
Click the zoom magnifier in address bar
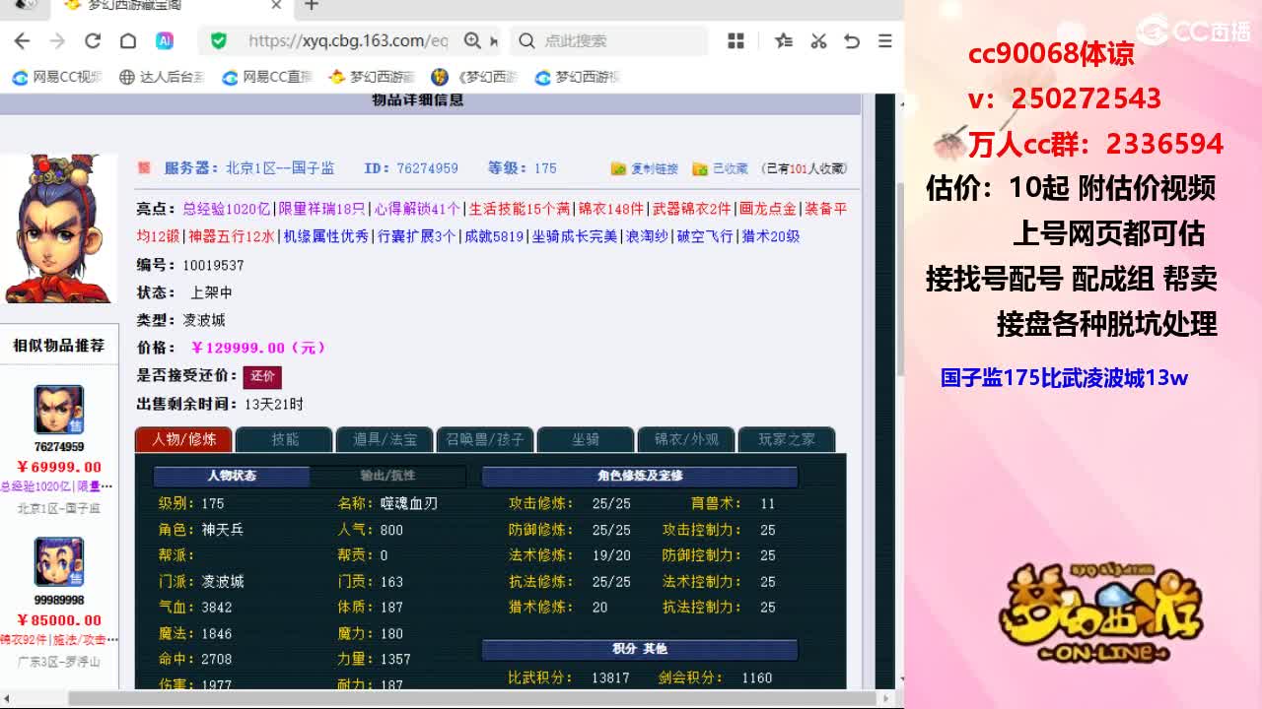[472, 40]
